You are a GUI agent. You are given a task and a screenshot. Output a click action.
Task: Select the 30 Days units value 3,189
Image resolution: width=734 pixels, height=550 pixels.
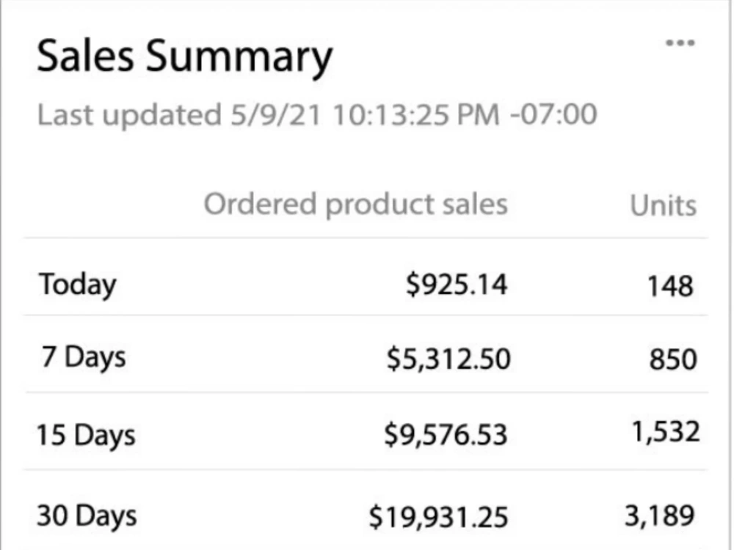[x=660, y=516]
